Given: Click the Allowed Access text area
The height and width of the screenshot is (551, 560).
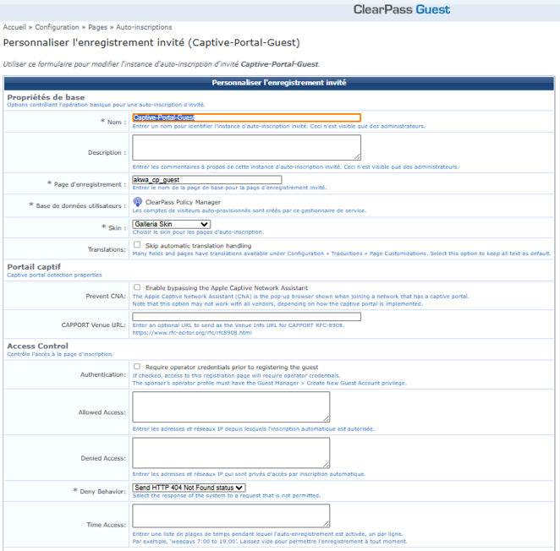Looking at the screenshot, I should (231, 406).
